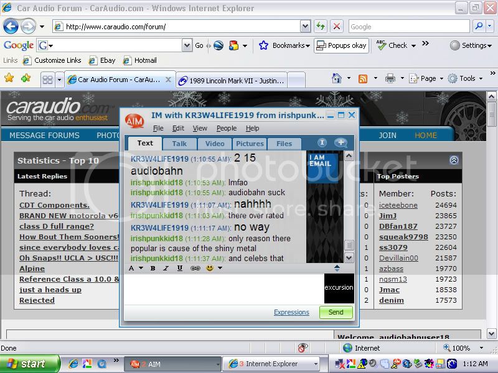This screenshot has height=373, width=498.
Task: Switch to the 1989 Lincoln Mark VII browser tab
Action: [x=232, y=81]
